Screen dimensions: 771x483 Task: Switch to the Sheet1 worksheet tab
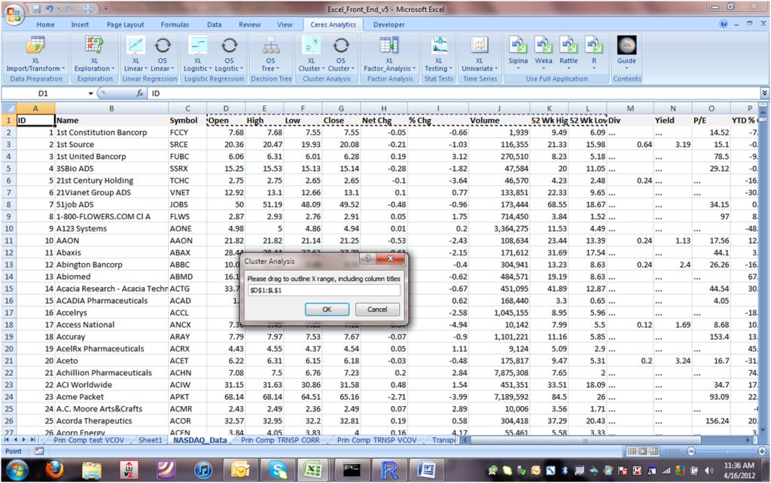point(150,440)
